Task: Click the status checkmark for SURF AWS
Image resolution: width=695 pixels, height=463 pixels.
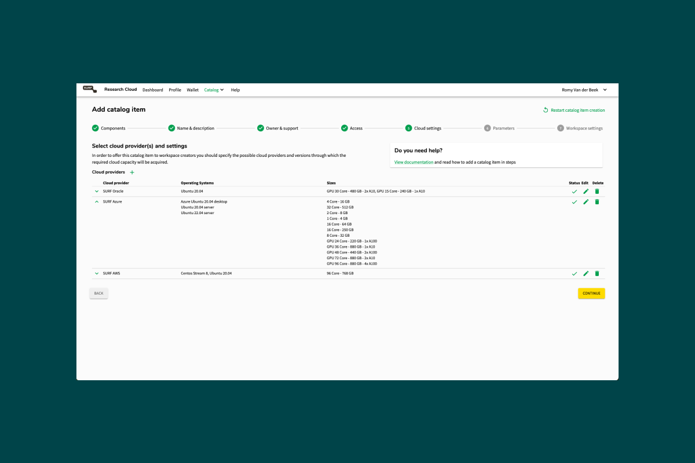Action: (575, 273)
